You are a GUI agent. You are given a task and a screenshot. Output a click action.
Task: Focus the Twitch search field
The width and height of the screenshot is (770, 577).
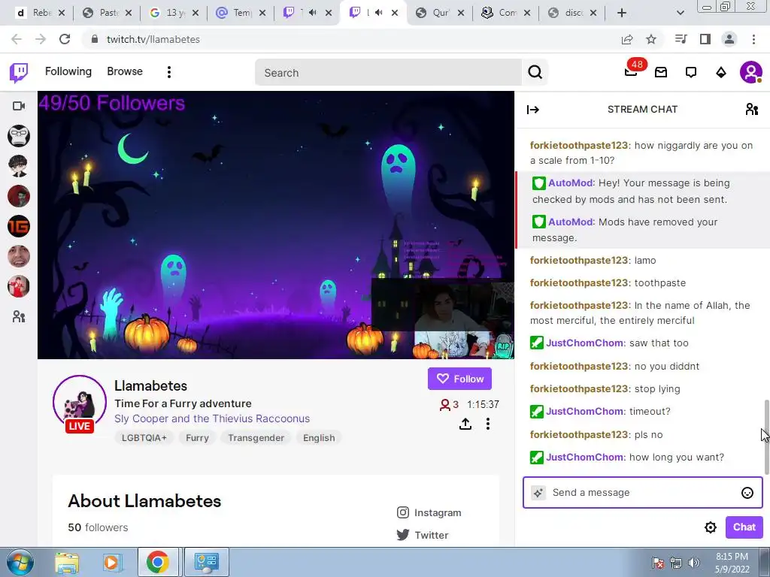388,73
